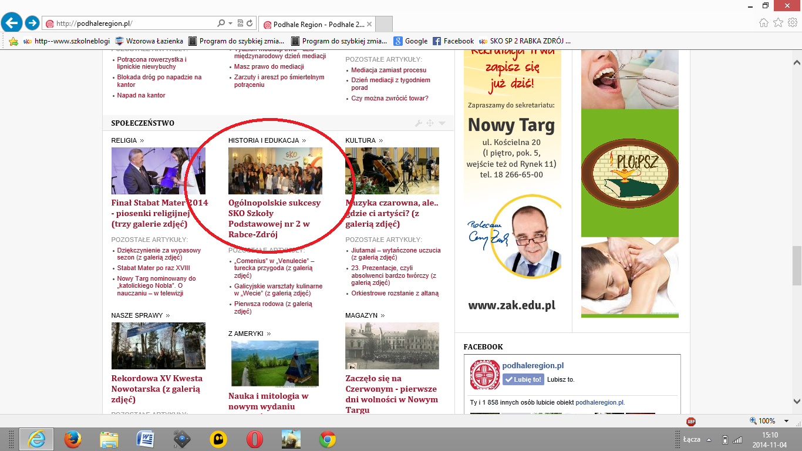Open article Muzyka czarowna, ale.. gdzie ci artyści
The image size is (802, 451).
coord(392,213)
